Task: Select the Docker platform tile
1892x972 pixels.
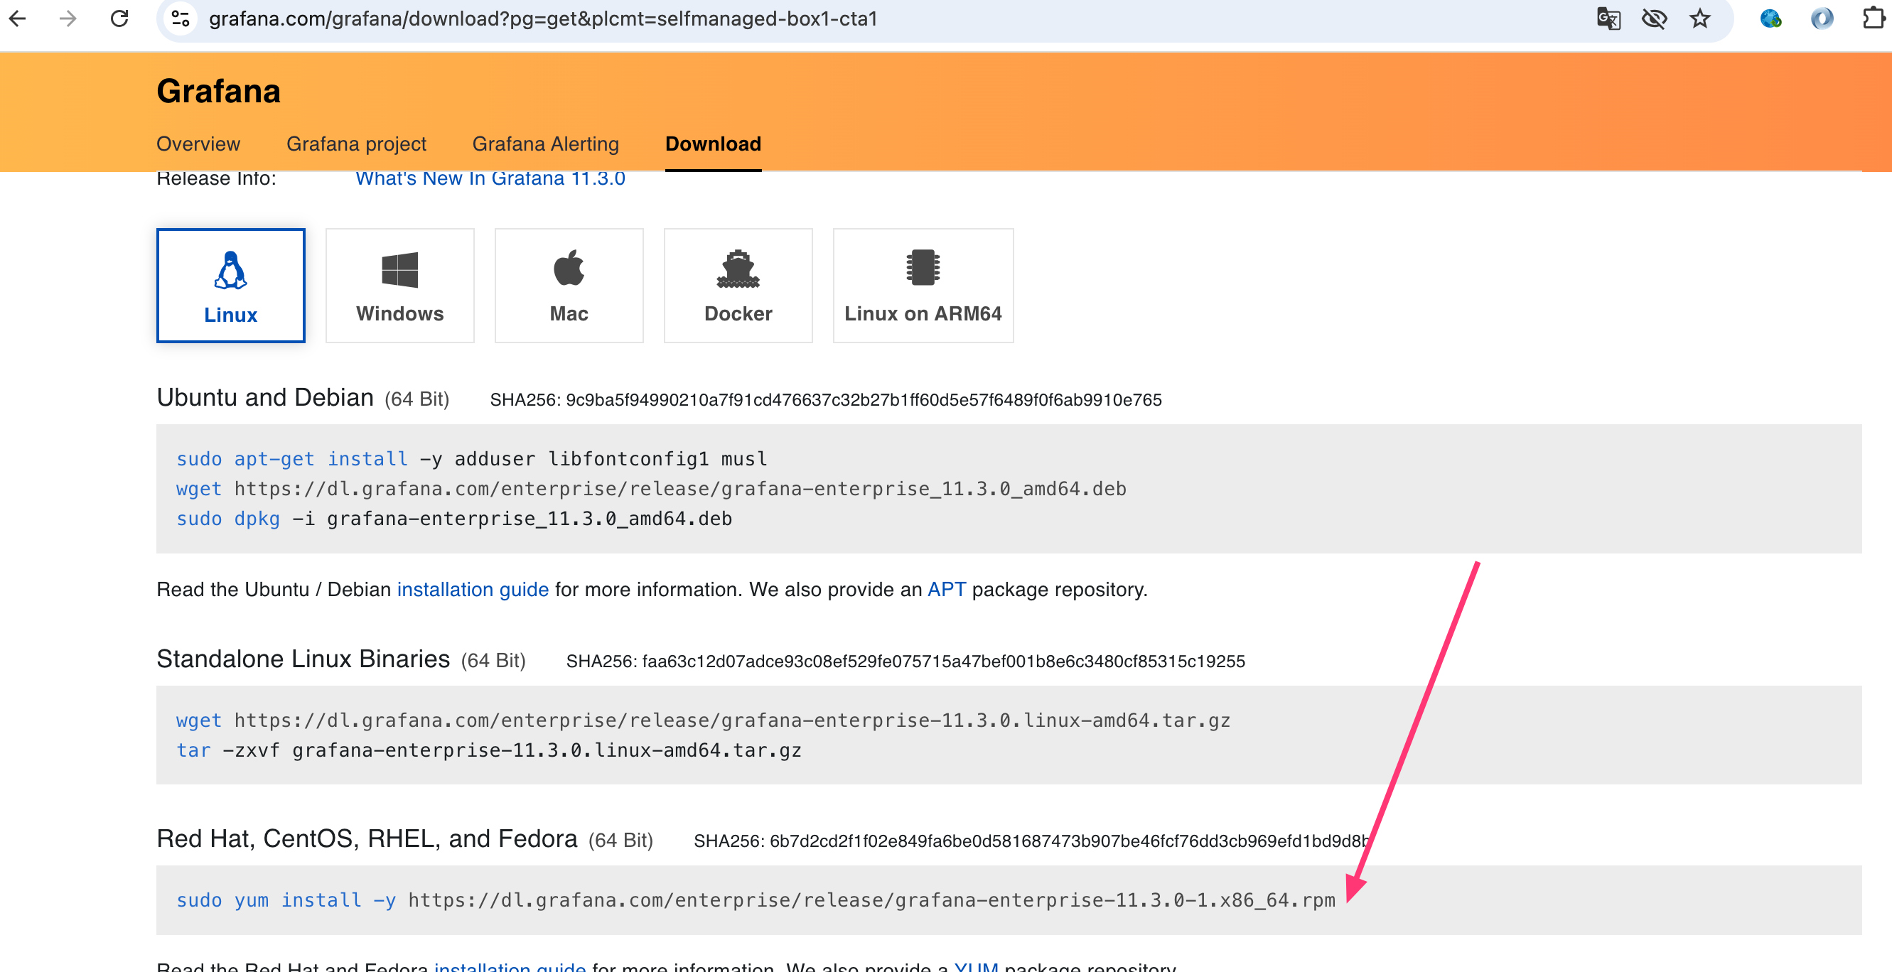Action: (738, 285)
